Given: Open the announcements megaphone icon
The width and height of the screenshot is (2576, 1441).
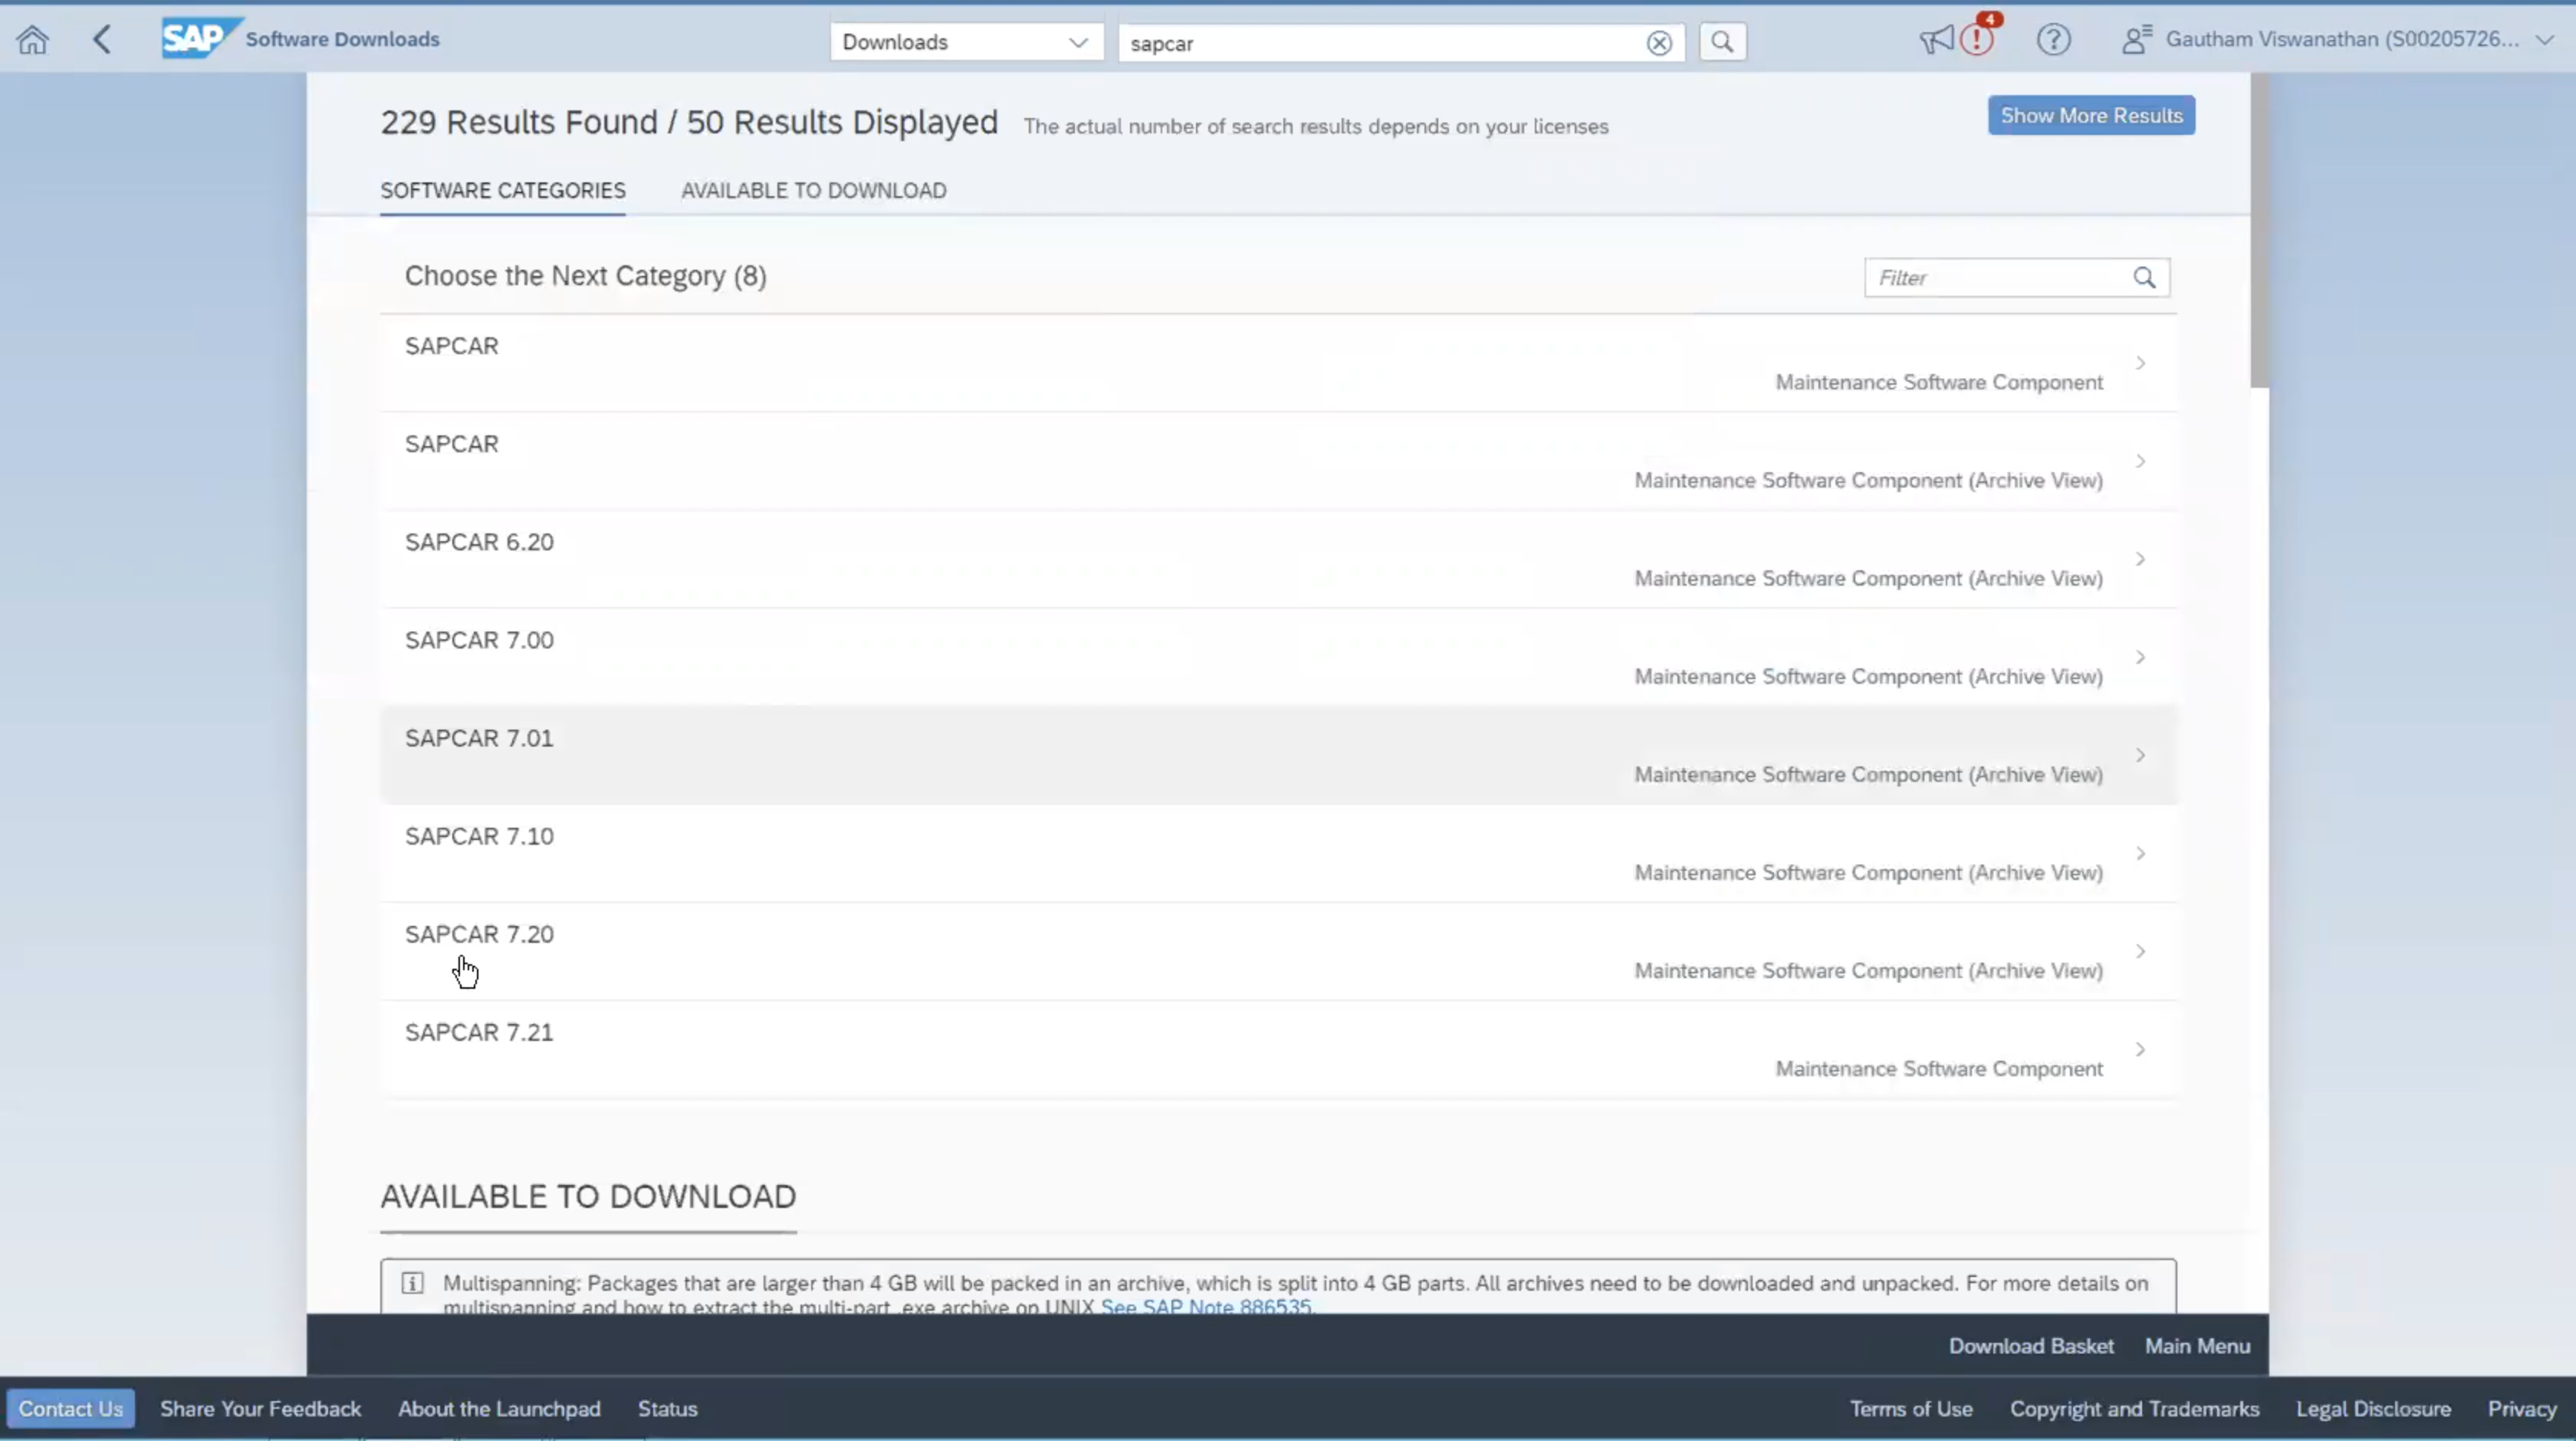Looking at the screenshot, I should [x=1935, y=40].
